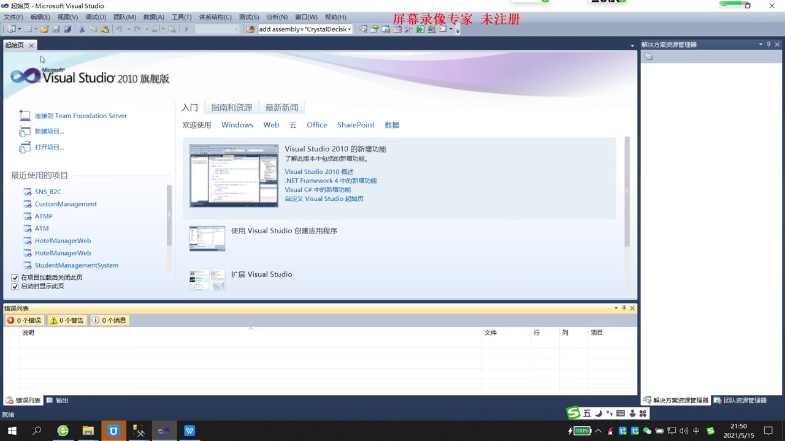The height and width of the screenshot is (441, 785).
Task: Click the Save All toolbar icon
Action: (67, 29)
